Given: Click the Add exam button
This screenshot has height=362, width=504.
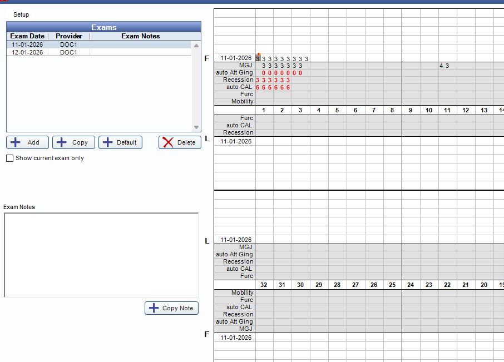Looking at the screenshot, I should coord(27,142).
